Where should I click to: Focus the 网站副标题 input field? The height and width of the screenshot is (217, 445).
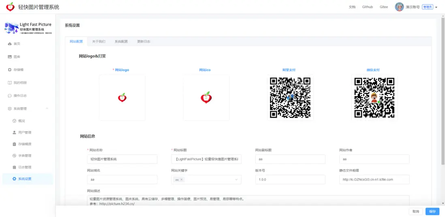pyautogui.click(x=290, y=159)
